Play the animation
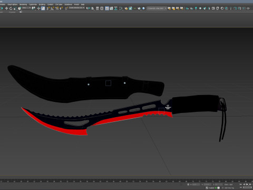The height and width of the screenshot is (190, 253). (247, 185)
